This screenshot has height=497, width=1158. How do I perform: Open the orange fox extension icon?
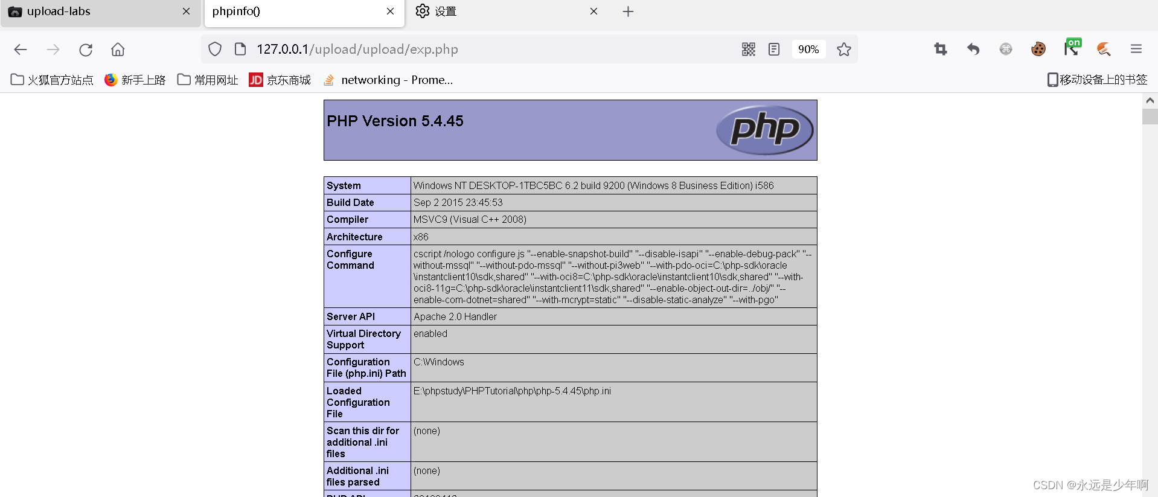click(1104, 50)
